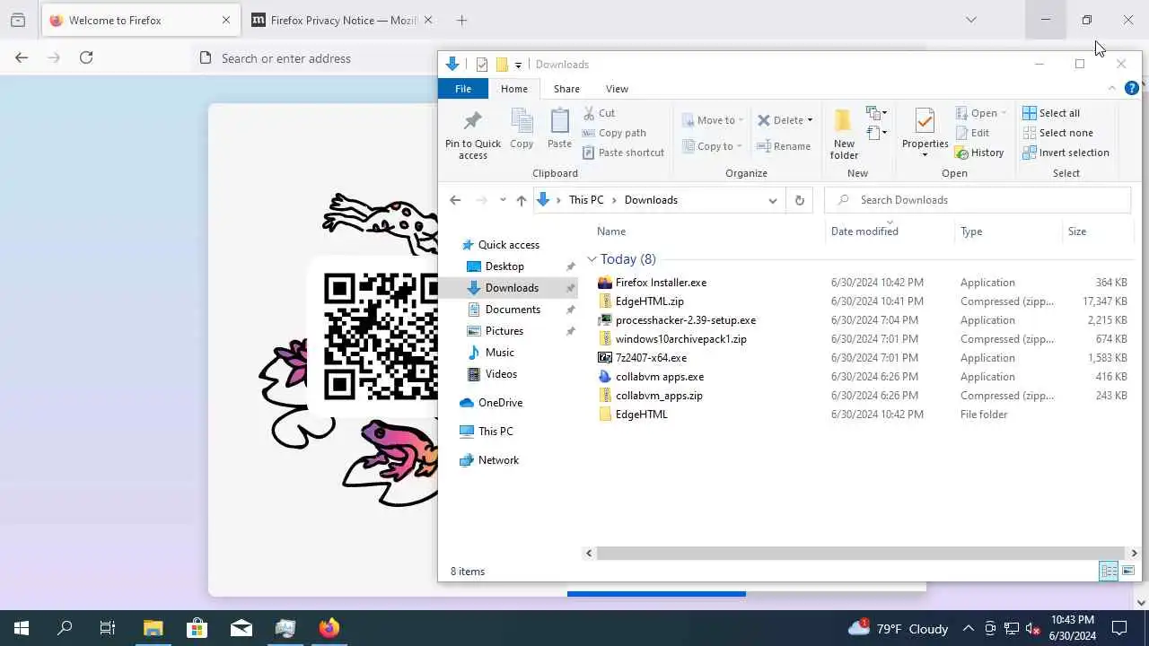1149x646 pixels.
Task: Collapse the ribbon with the chevron
Action: coord(1112,88)
